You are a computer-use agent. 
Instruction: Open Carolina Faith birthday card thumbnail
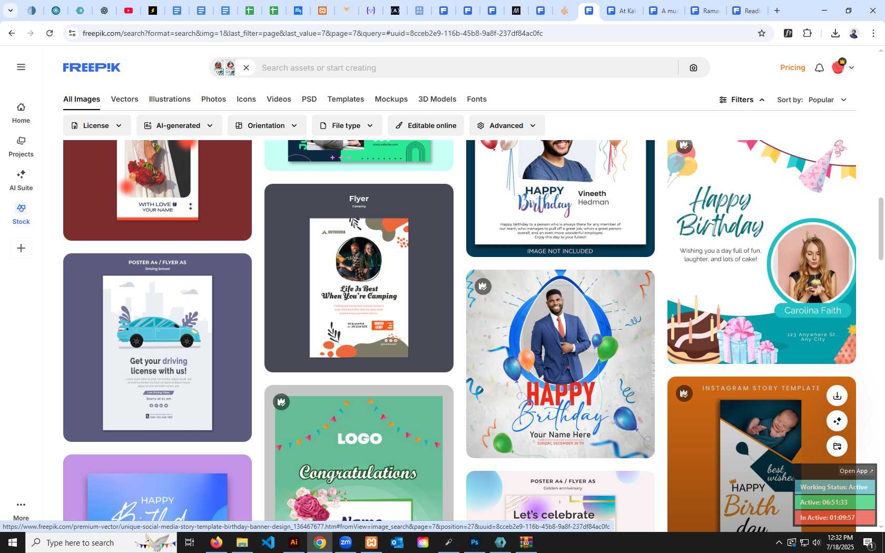[x=762, y=252]
